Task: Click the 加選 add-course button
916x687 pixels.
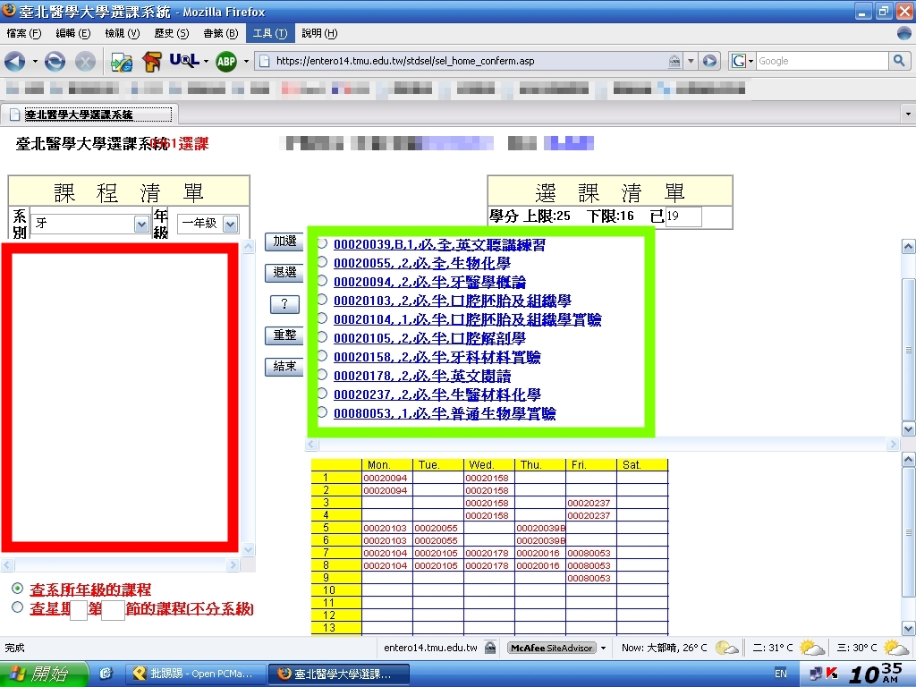Action: pos(284,242)
